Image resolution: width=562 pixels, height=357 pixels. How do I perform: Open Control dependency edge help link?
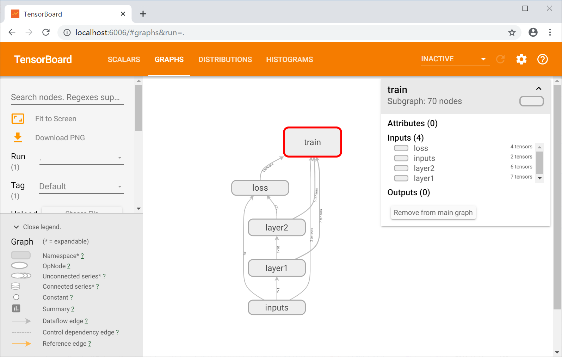click(x=117, y=332)
